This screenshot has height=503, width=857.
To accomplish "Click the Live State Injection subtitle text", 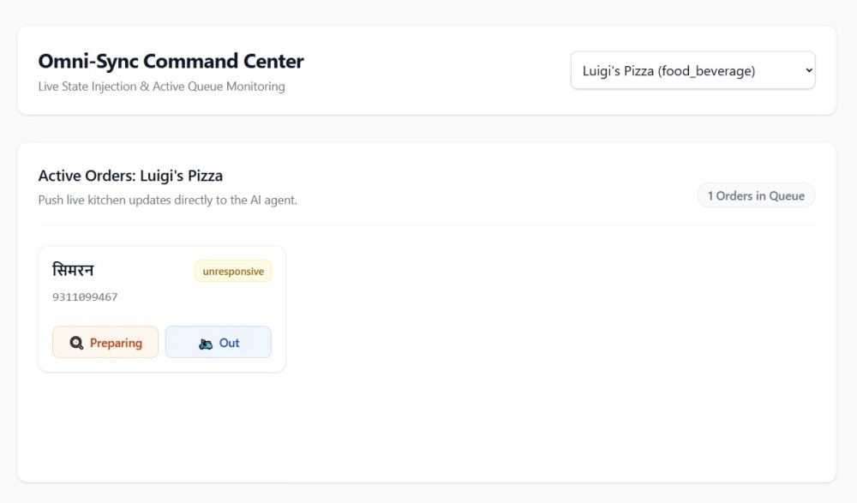I will (161, 87).
